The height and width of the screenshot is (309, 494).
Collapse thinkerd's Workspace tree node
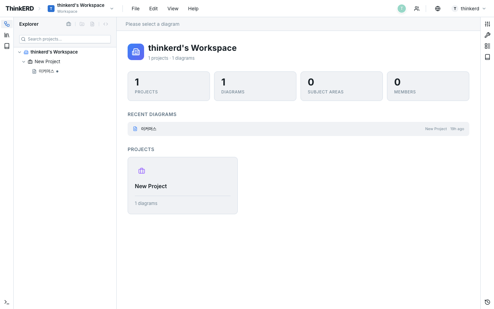[20, 52]
